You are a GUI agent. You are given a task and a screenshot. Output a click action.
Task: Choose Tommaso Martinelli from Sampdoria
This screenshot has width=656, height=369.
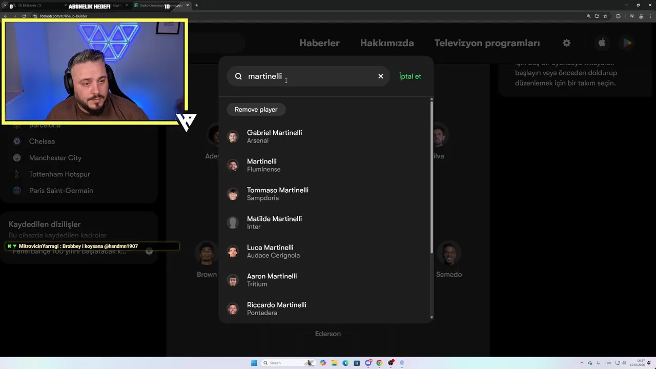[325, 194]
